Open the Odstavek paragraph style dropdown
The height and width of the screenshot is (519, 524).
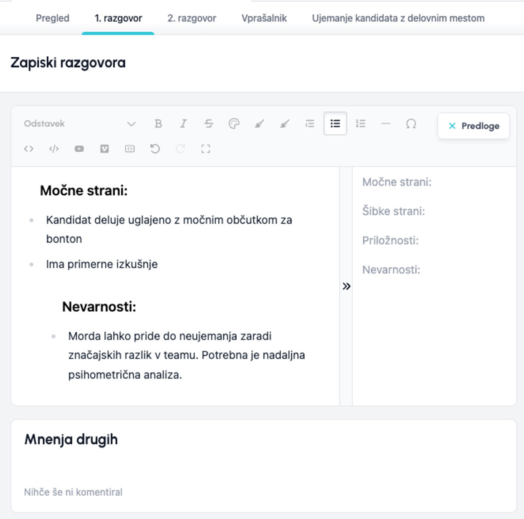(79, 124)
